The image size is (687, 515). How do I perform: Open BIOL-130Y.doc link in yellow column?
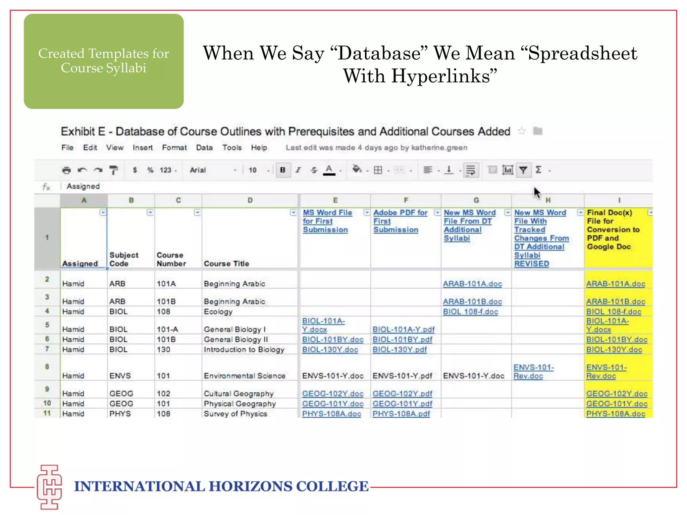click(614, 349)
